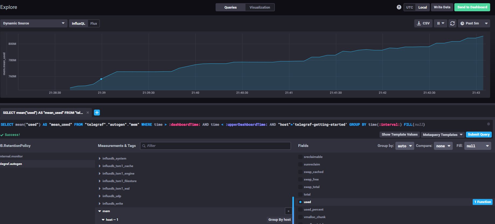Screen dimensions: 495x224
Task: Click the measurements Filter input field
Action: 215,146
